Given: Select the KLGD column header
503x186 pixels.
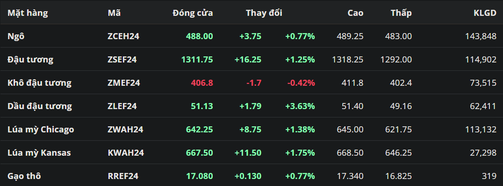Looking at the screenshot, I should click(485, 13).
